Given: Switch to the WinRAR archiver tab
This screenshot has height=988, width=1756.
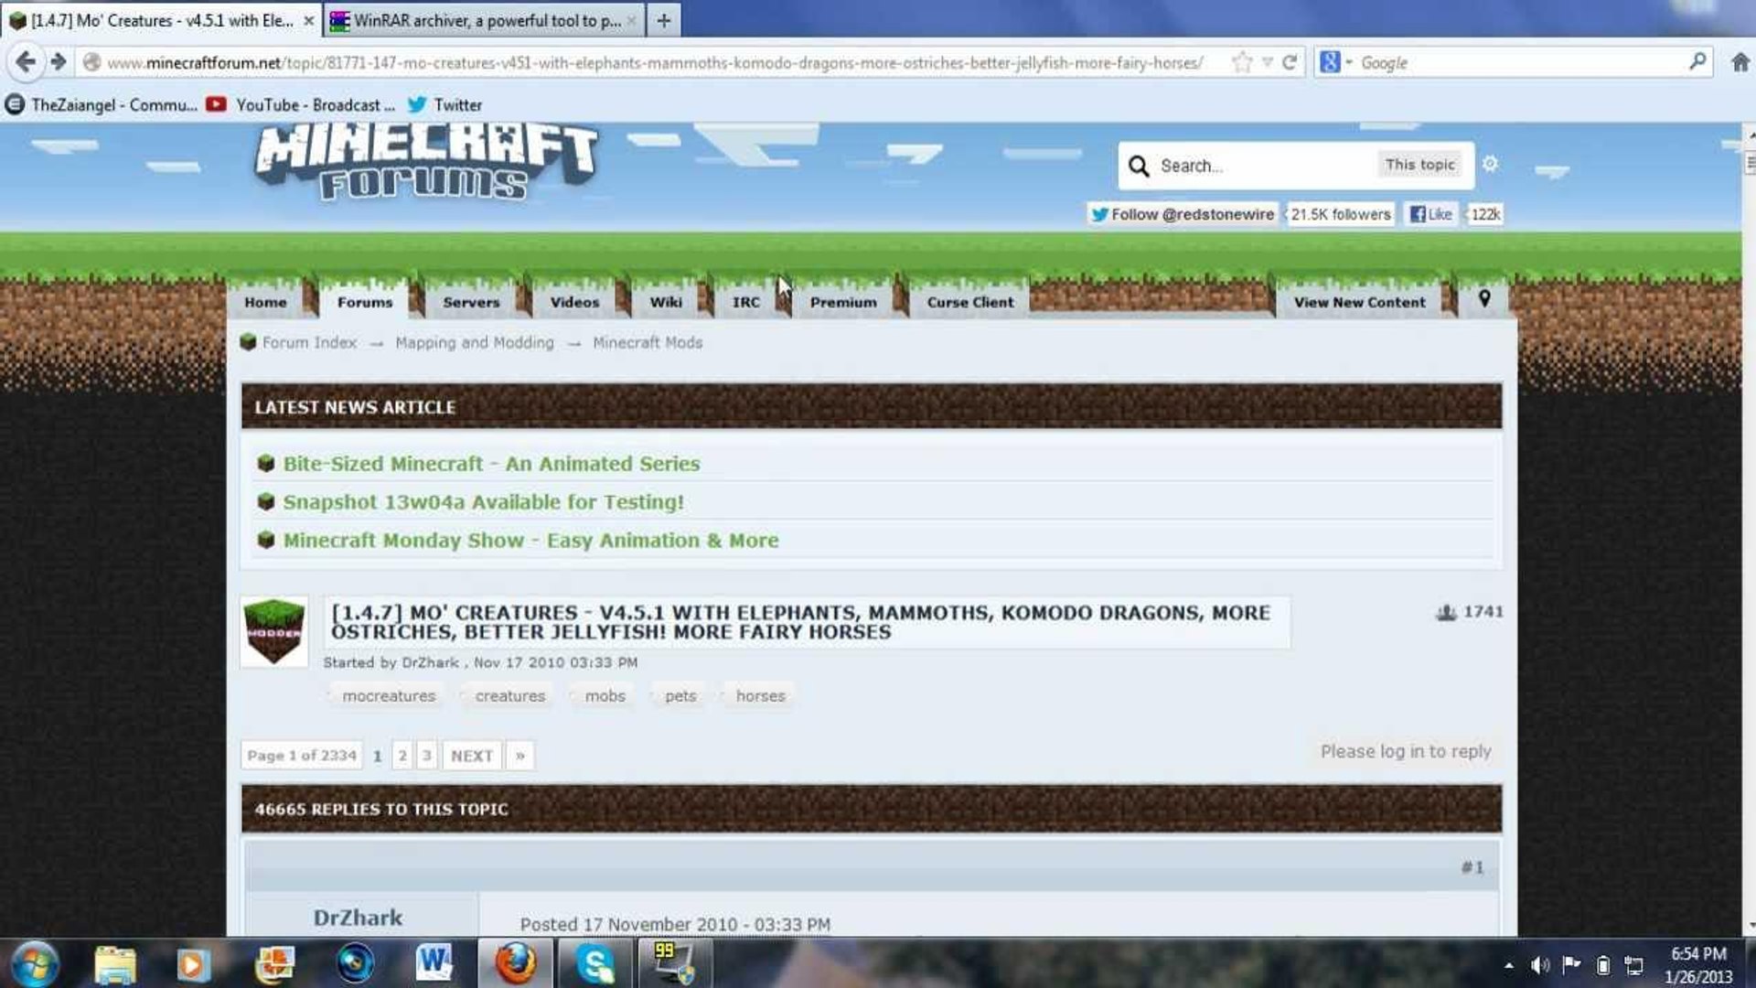Looking at the screenshot, I should point(484,20).
